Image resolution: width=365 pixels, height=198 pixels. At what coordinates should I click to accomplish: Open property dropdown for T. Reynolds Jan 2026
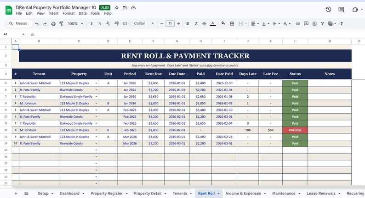click(96, 97)
